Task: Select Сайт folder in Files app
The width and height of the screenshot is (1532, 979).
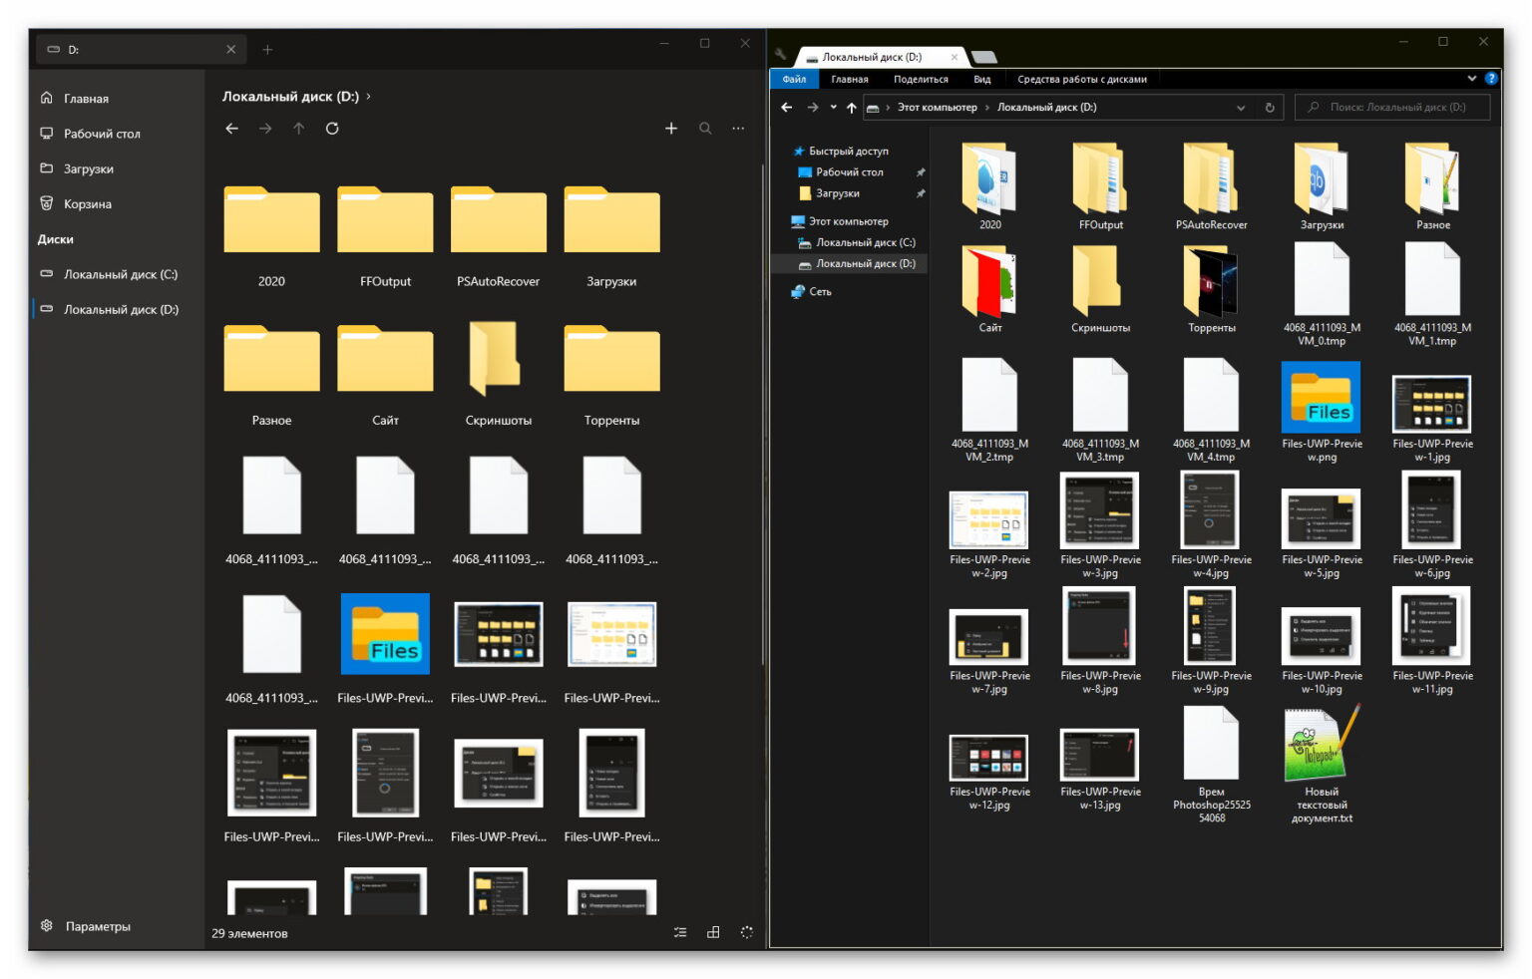Action: point(385,376)
